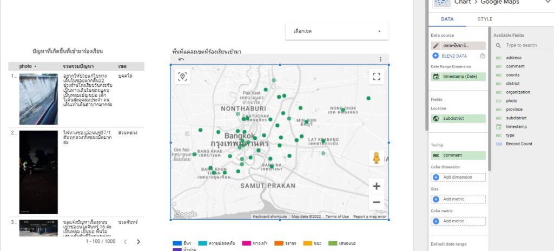Image resolution: width=554 pixels, height=251 pixels.
Task: Select the type available field
Action: coord(510,135)
